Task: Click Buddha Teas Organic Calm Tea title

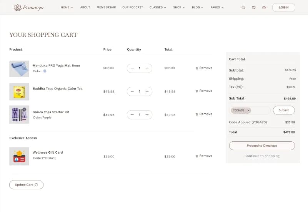Action: click(x=58, y=89)
